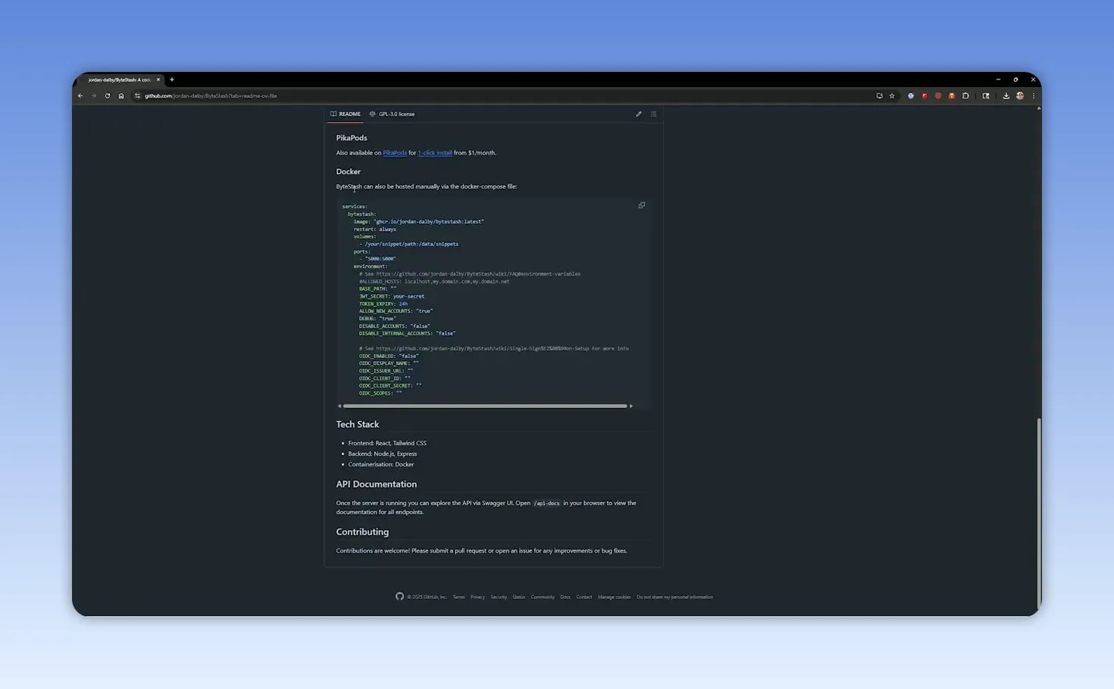Screen dimensions: 1114x689
Task: Click the ghcr.io image line in code
Action: [x=418, y=222]
